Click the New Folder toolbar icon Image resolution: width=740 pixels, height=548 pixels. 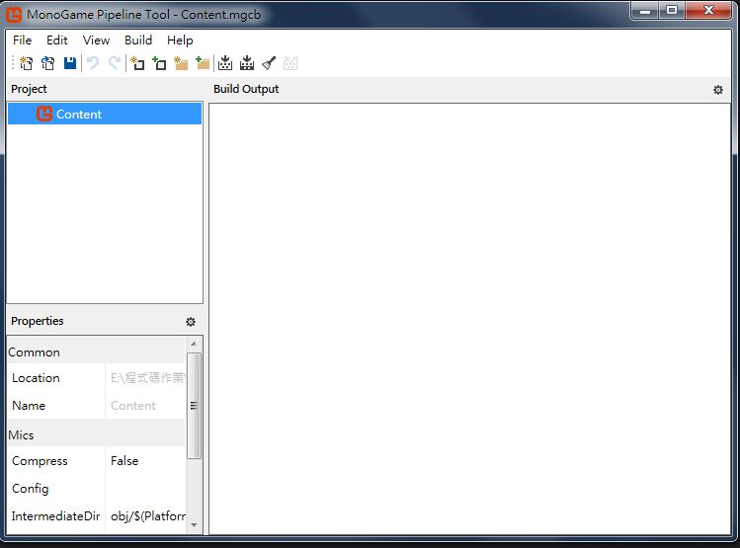tap(181, 63)
